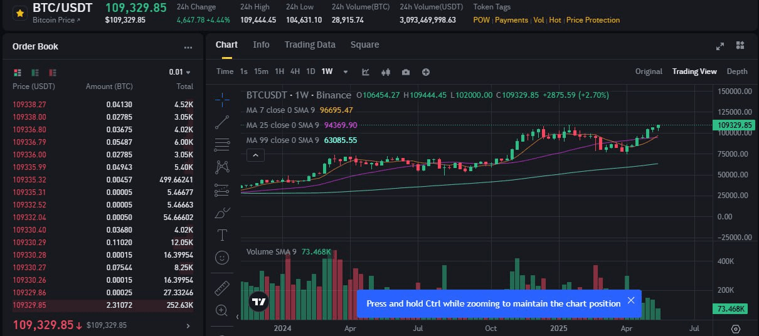Select the 4H time interval
The image size is (759, 336).
pyautogui.click(x=295, y=71)
